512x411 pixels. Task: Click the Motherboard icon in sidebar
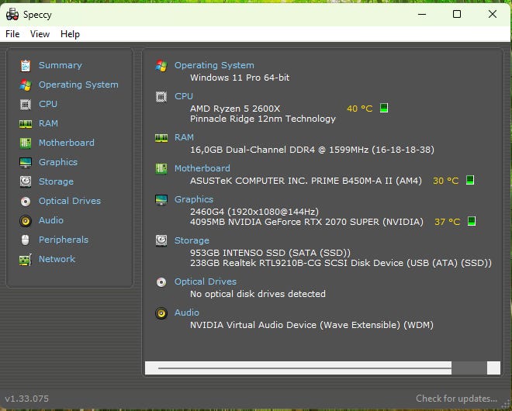26,143
